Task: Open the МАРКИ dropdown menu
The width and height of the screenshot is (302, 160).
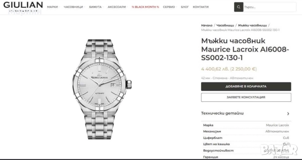Action: 53,7
